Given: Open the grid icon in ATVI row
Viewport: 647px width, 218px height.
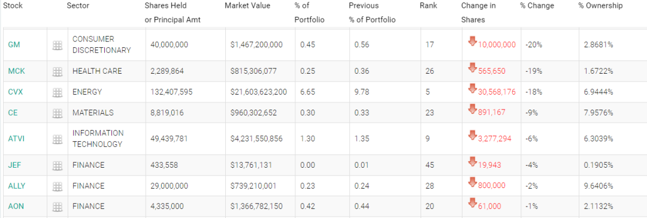Looking at the screenshot, I should pos(58,140).
